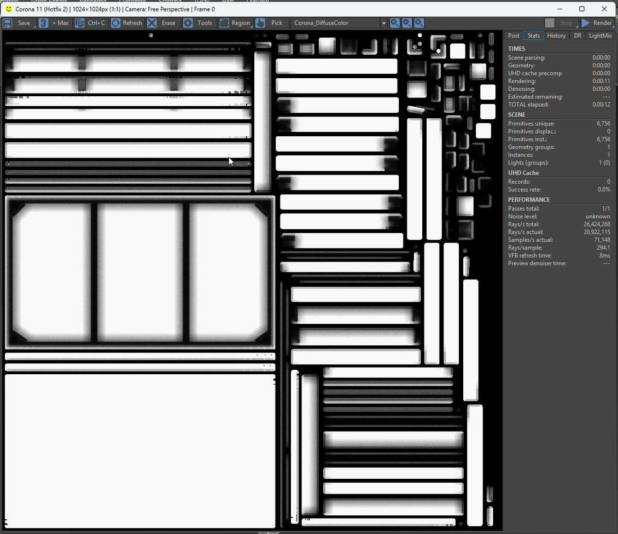This screenshot has height=534, width=618.
Task: Erase the frame buffer via X icon
Action: (152, 23)
